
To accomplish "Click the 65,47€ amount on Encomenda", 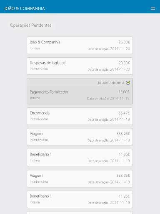I will (124, 113).
